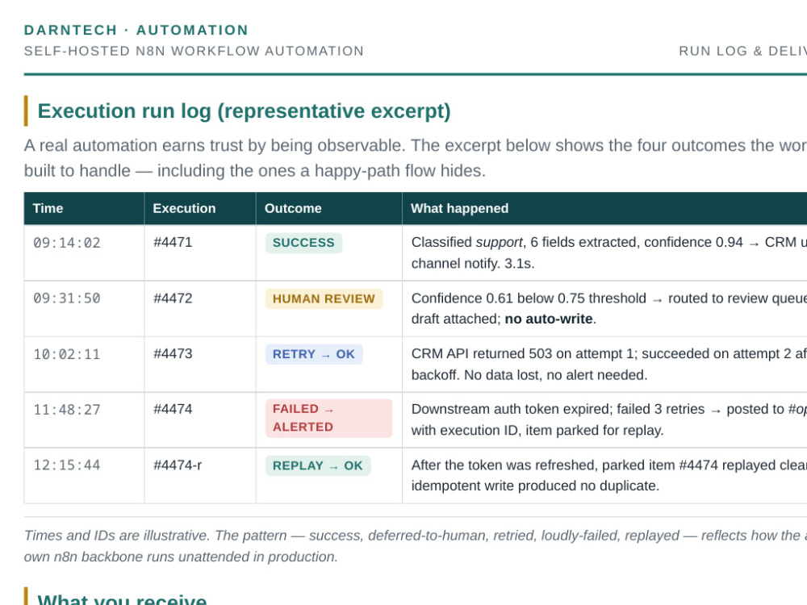Click the FAILED → ALERTED outcome badge
The image size is (807, 605).
[x=329, y=418]
